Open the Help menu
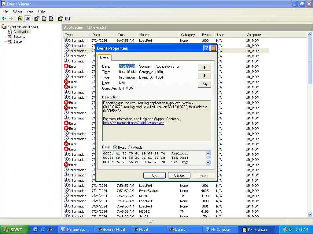This screenshot has height=234, width=313. point(41,11)
